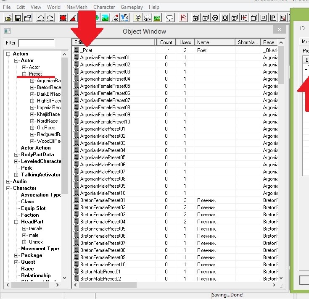Click the plain cube toolbar icon
Viewport: 309px width, 299px height.
click(x=254, y=18)
